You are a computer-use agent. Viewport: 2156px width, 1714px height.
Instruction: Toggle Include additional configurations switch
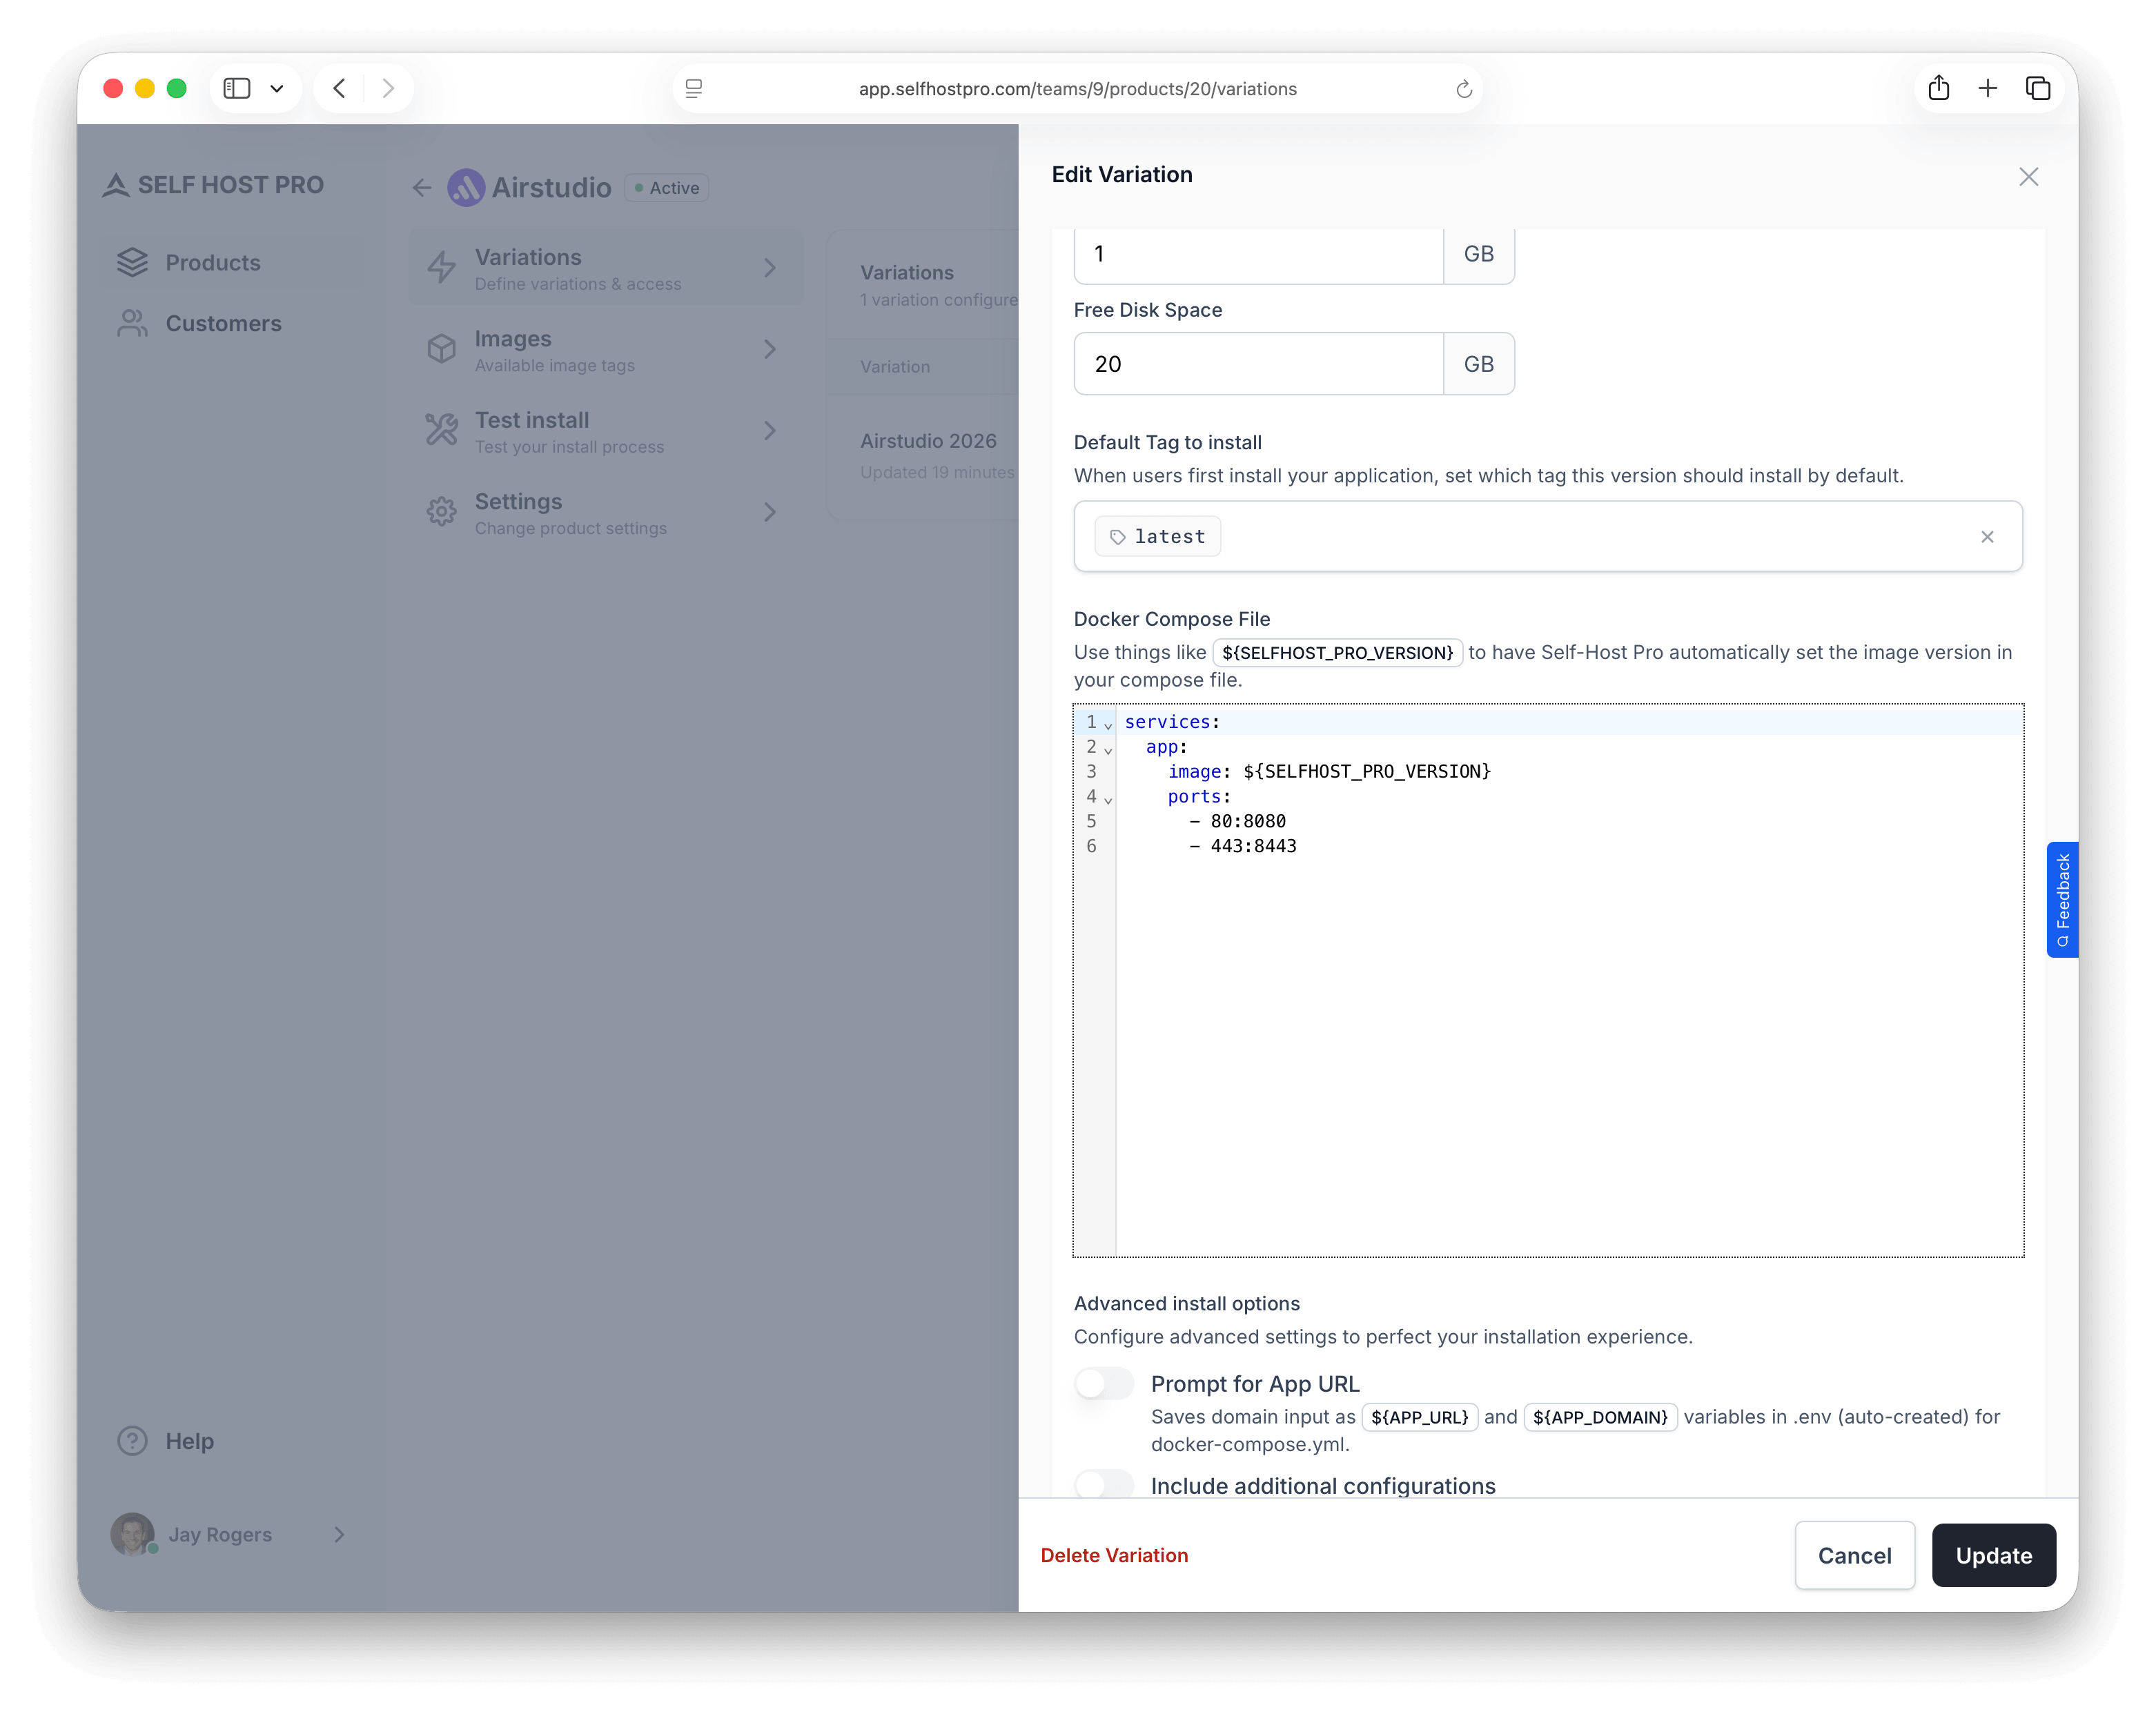(x=1104, y=1485)
